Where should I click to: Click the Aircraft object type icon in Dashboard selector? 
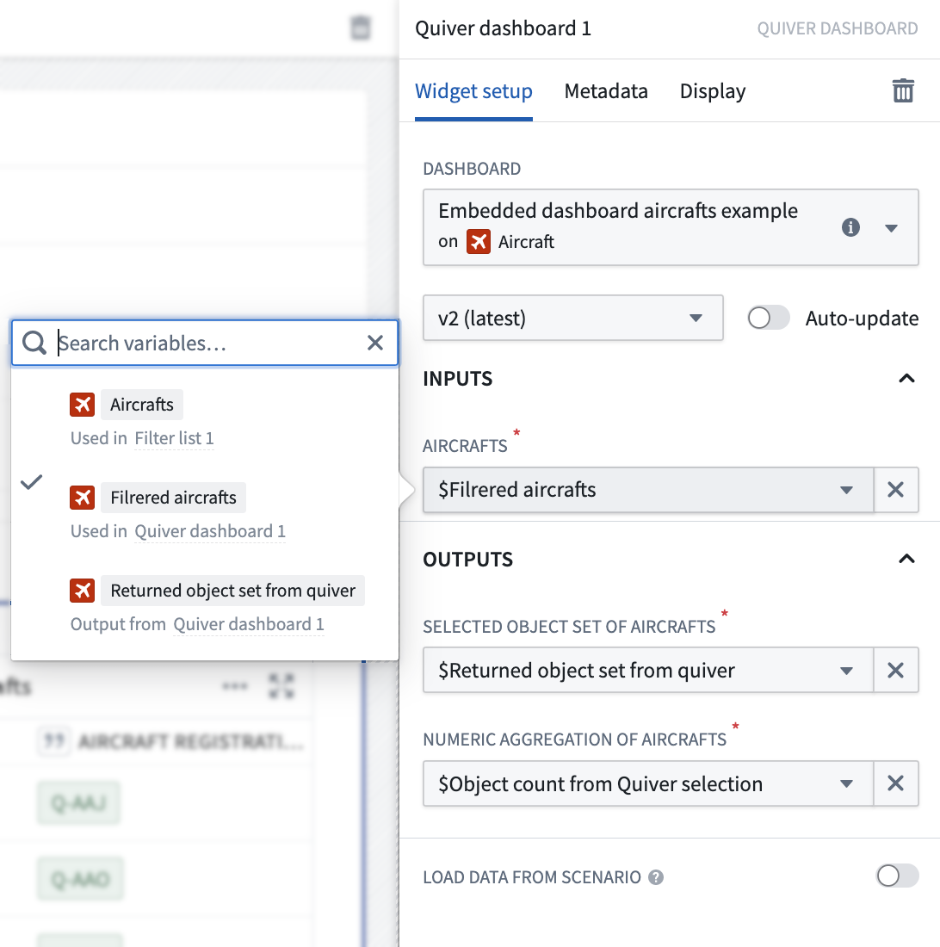(478, 242)
